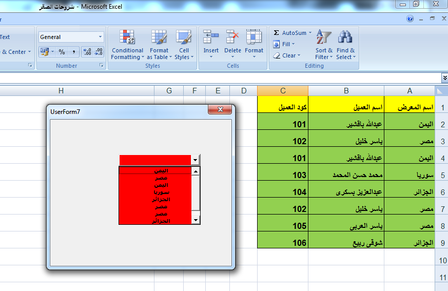Select first اليمن item in list
448x291 pixels.
click(155, 171)
